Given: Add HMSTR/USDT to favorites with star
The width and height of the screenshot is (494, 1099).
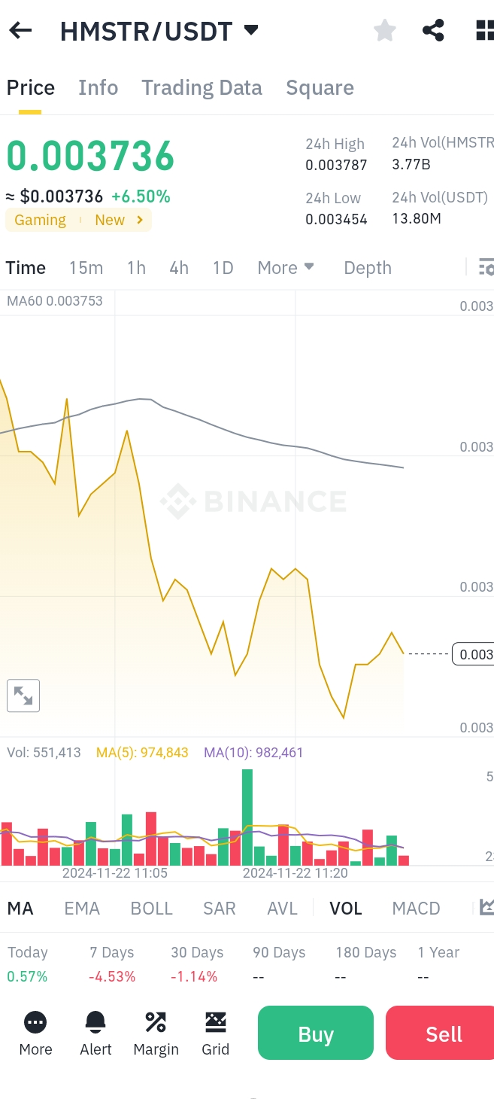Looking at the screenshot, I should (x=385, y=31).
